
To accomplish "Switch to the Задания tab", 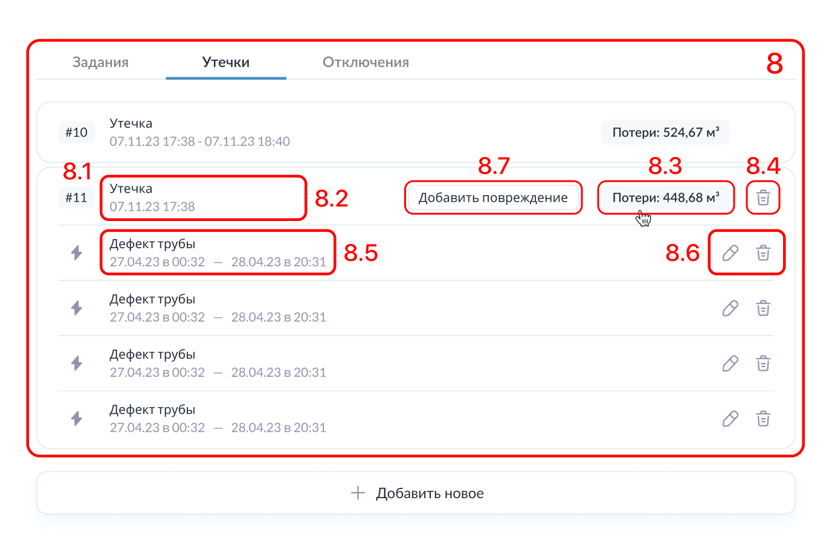I will tap(100, 62).
